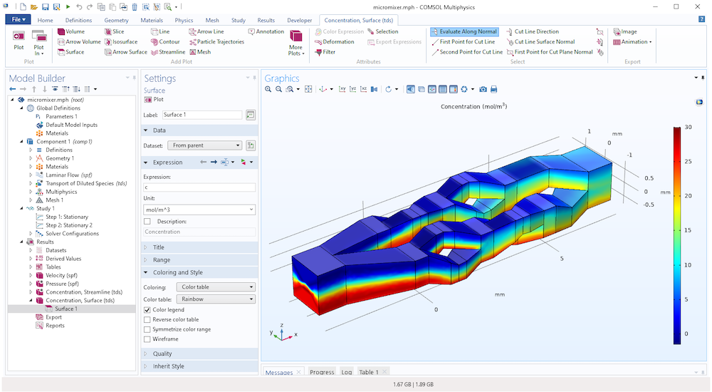Click the Plot button in Settings

click(154, 99)
